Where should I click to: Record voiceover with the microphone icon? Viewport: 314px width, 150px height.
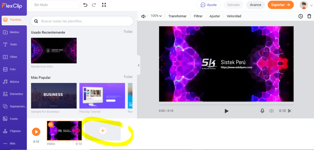click(x=262, y=111)
